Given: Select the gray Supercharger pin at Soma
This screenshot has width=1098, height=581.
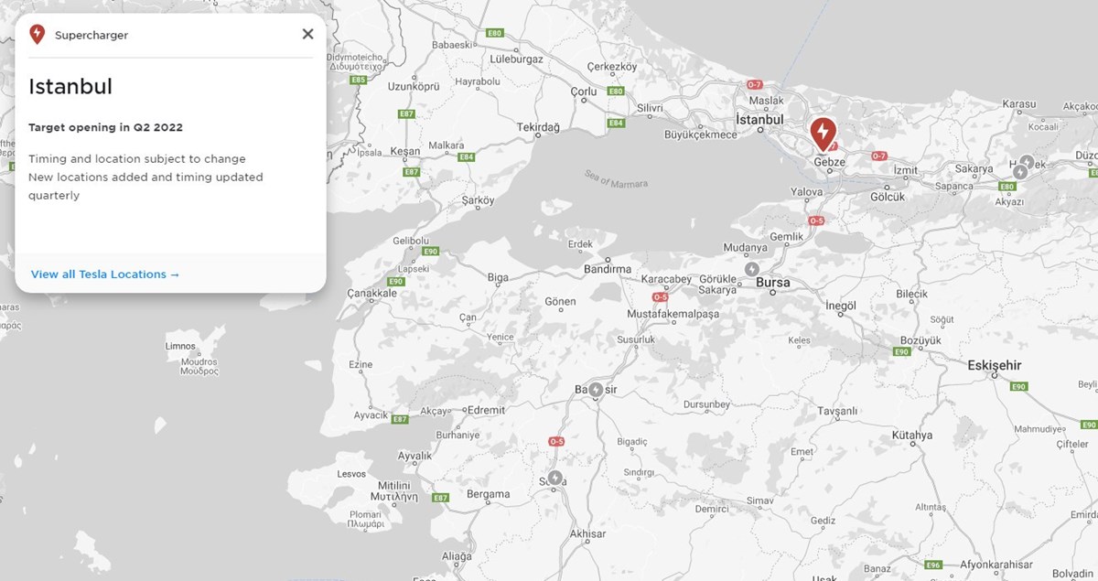Looking at the screenshot, I should point(554,479).
